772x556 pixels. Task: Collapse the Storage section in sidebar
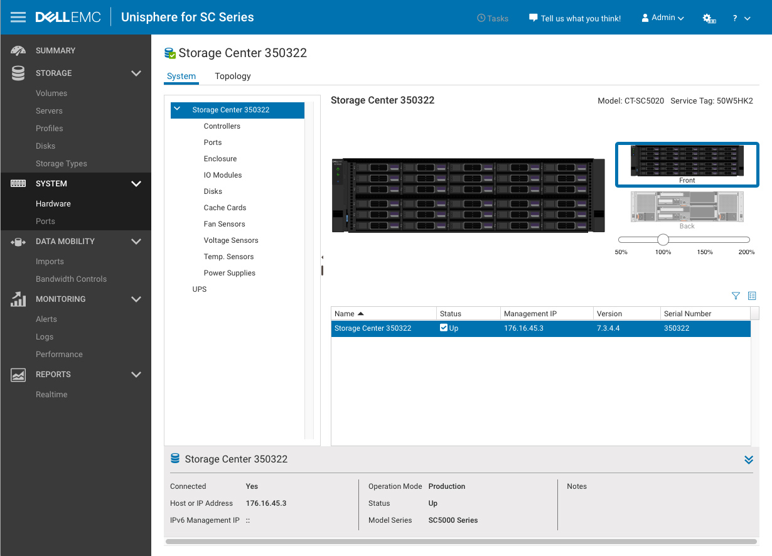pyautogui.click(x=136, y=73)
